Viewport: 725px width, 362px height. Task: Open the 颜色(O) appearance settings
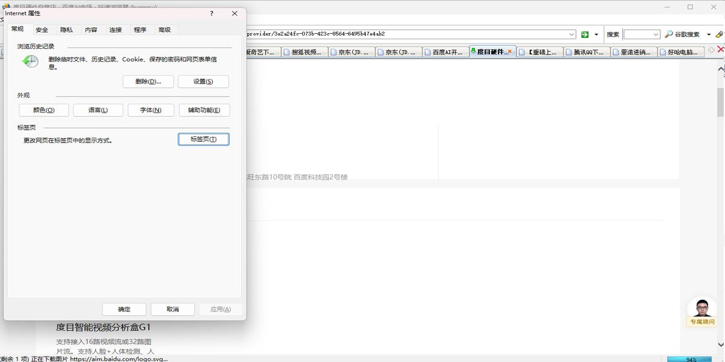point(43,110)
